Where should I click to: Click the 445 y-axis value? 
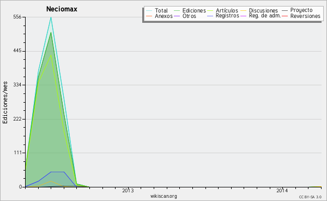click(17, 51)
